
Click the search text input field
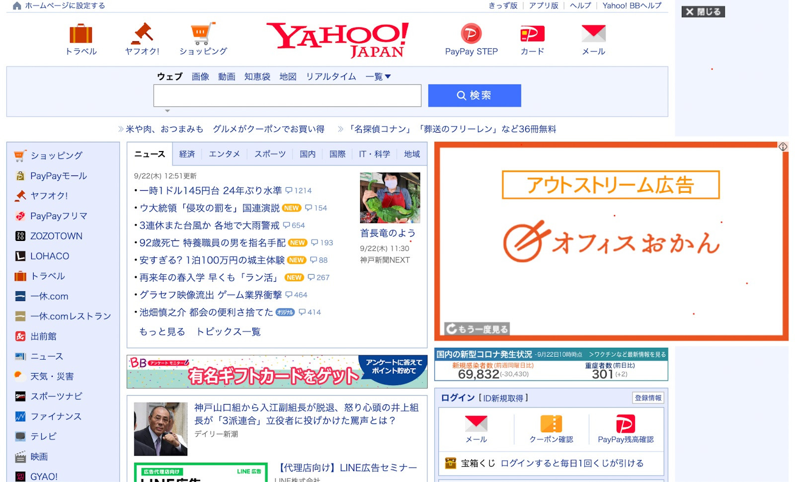point(287,95)
